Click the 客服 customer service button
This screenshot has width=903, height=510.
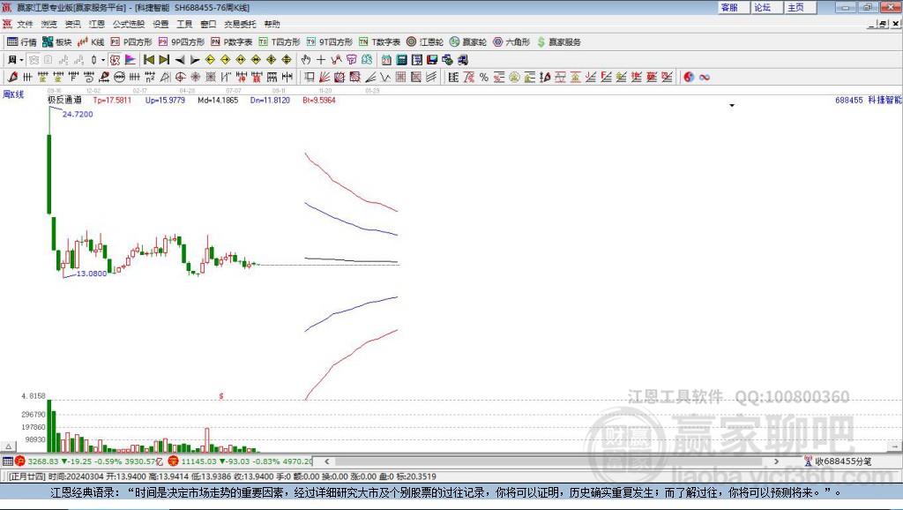734,7
